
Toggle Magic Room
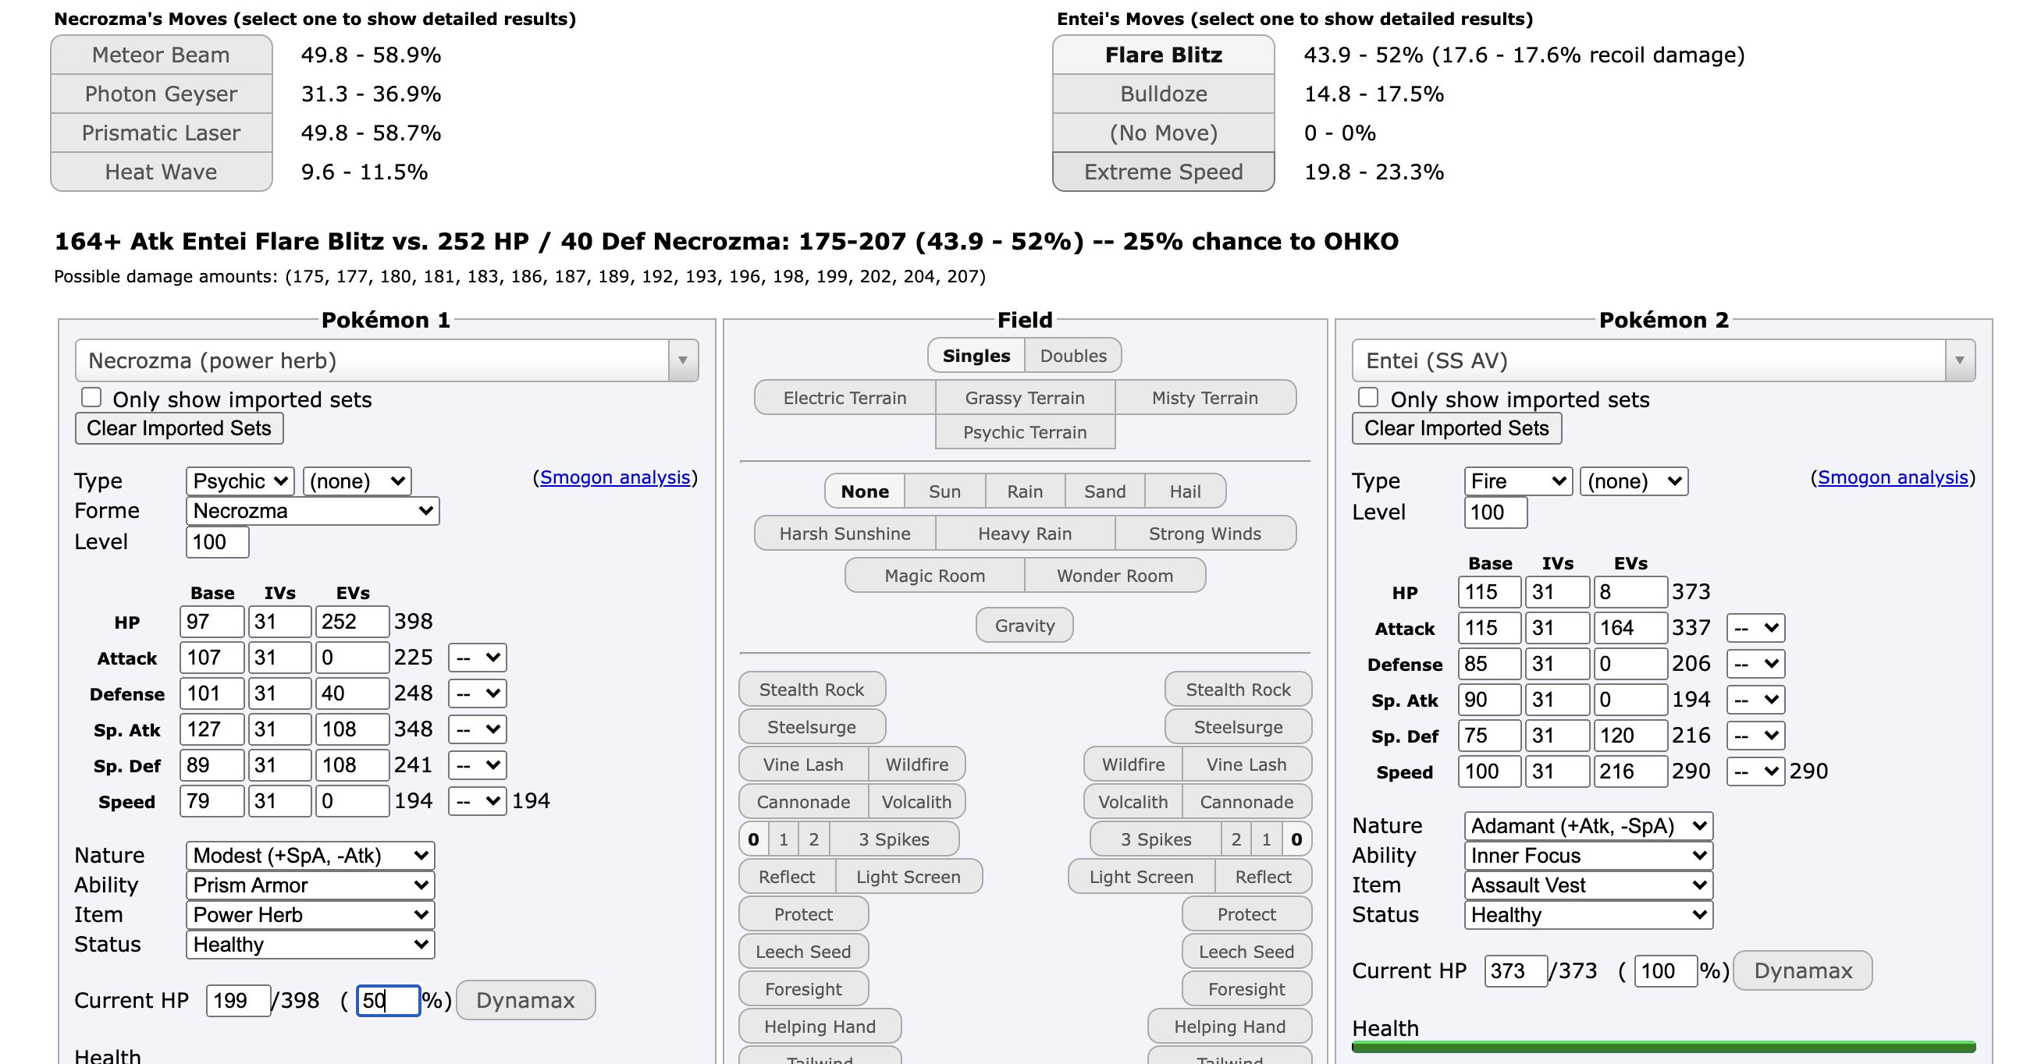pyautogui.click(x=935, y=576)
